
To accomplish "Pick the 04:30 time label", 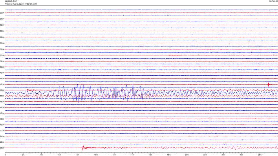I will pos(2,37).
